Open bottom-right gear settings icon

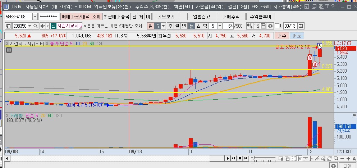click(x=334, y=165)
